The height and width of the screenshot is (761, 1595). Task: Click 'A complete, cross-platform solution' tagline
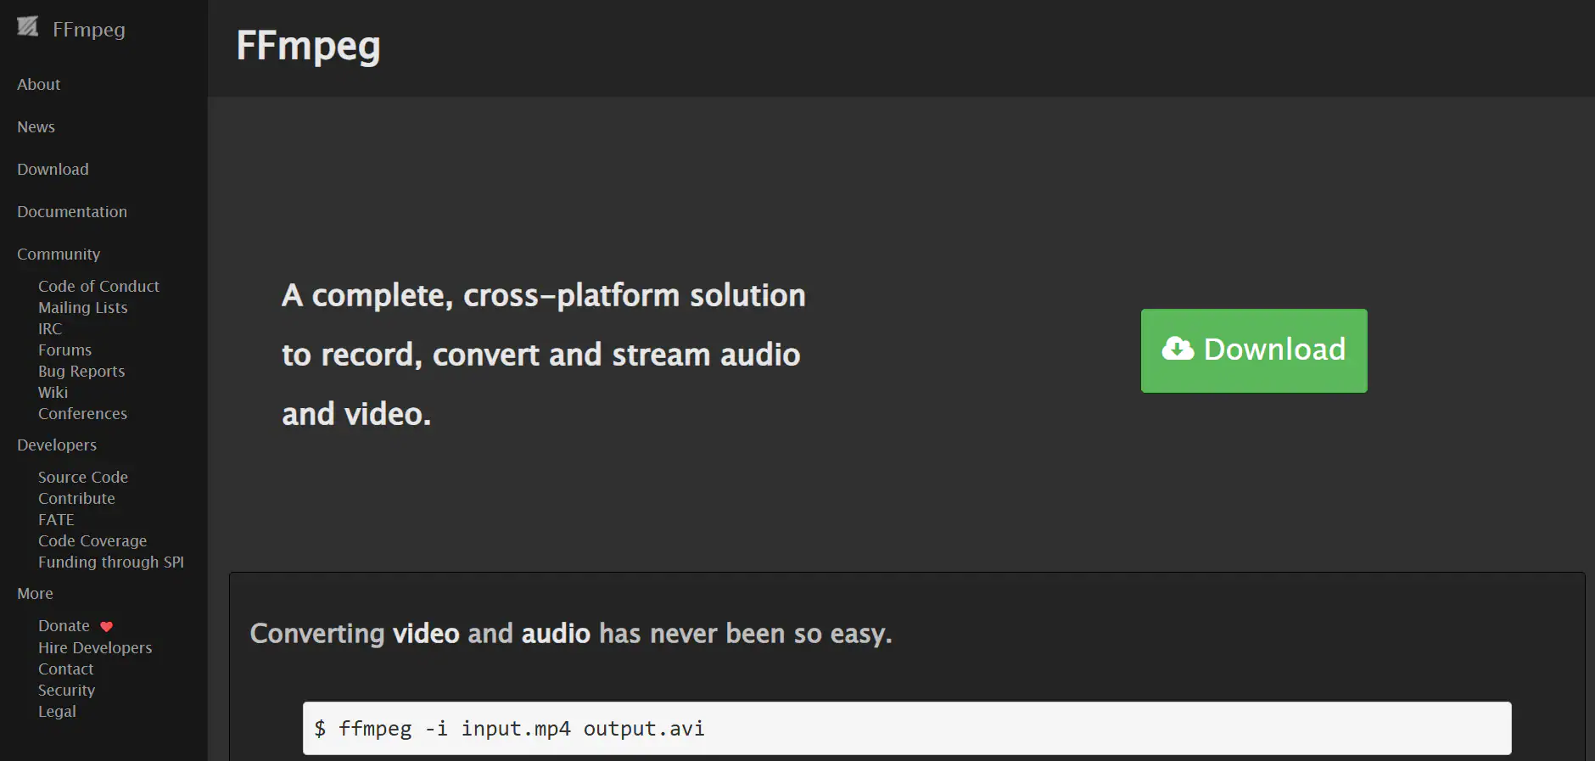544,355
